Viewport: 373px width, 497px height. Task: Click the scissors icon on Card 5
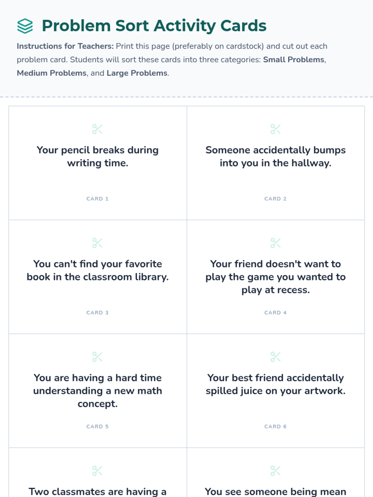pos(97,357)
